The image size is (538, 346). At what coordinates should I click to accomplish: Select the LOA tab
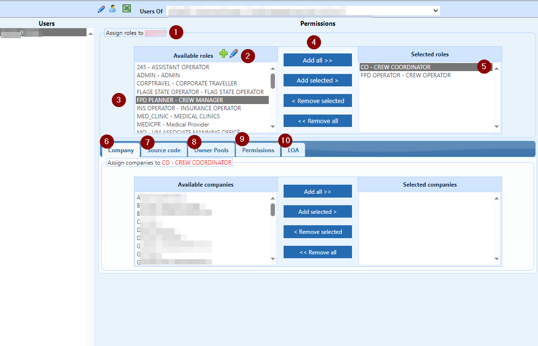pyautogui.click(x=293, y=150)
